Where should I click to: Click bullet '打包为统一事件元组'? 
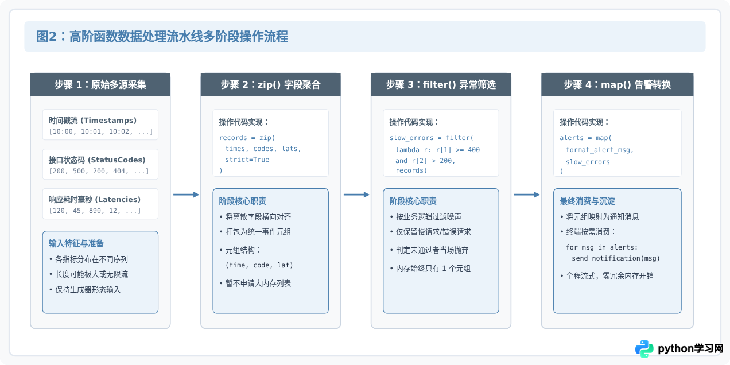point(255,232)
